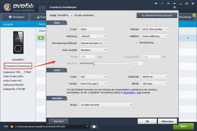The image size is (197, 131).
Task: Click the Bits/Pixel slider handle
Action: point(94,63)
